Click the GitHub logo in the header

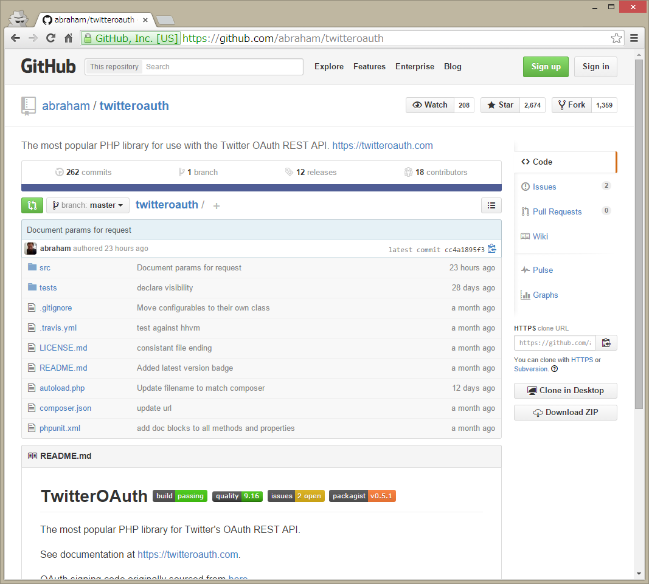(48, 66)
